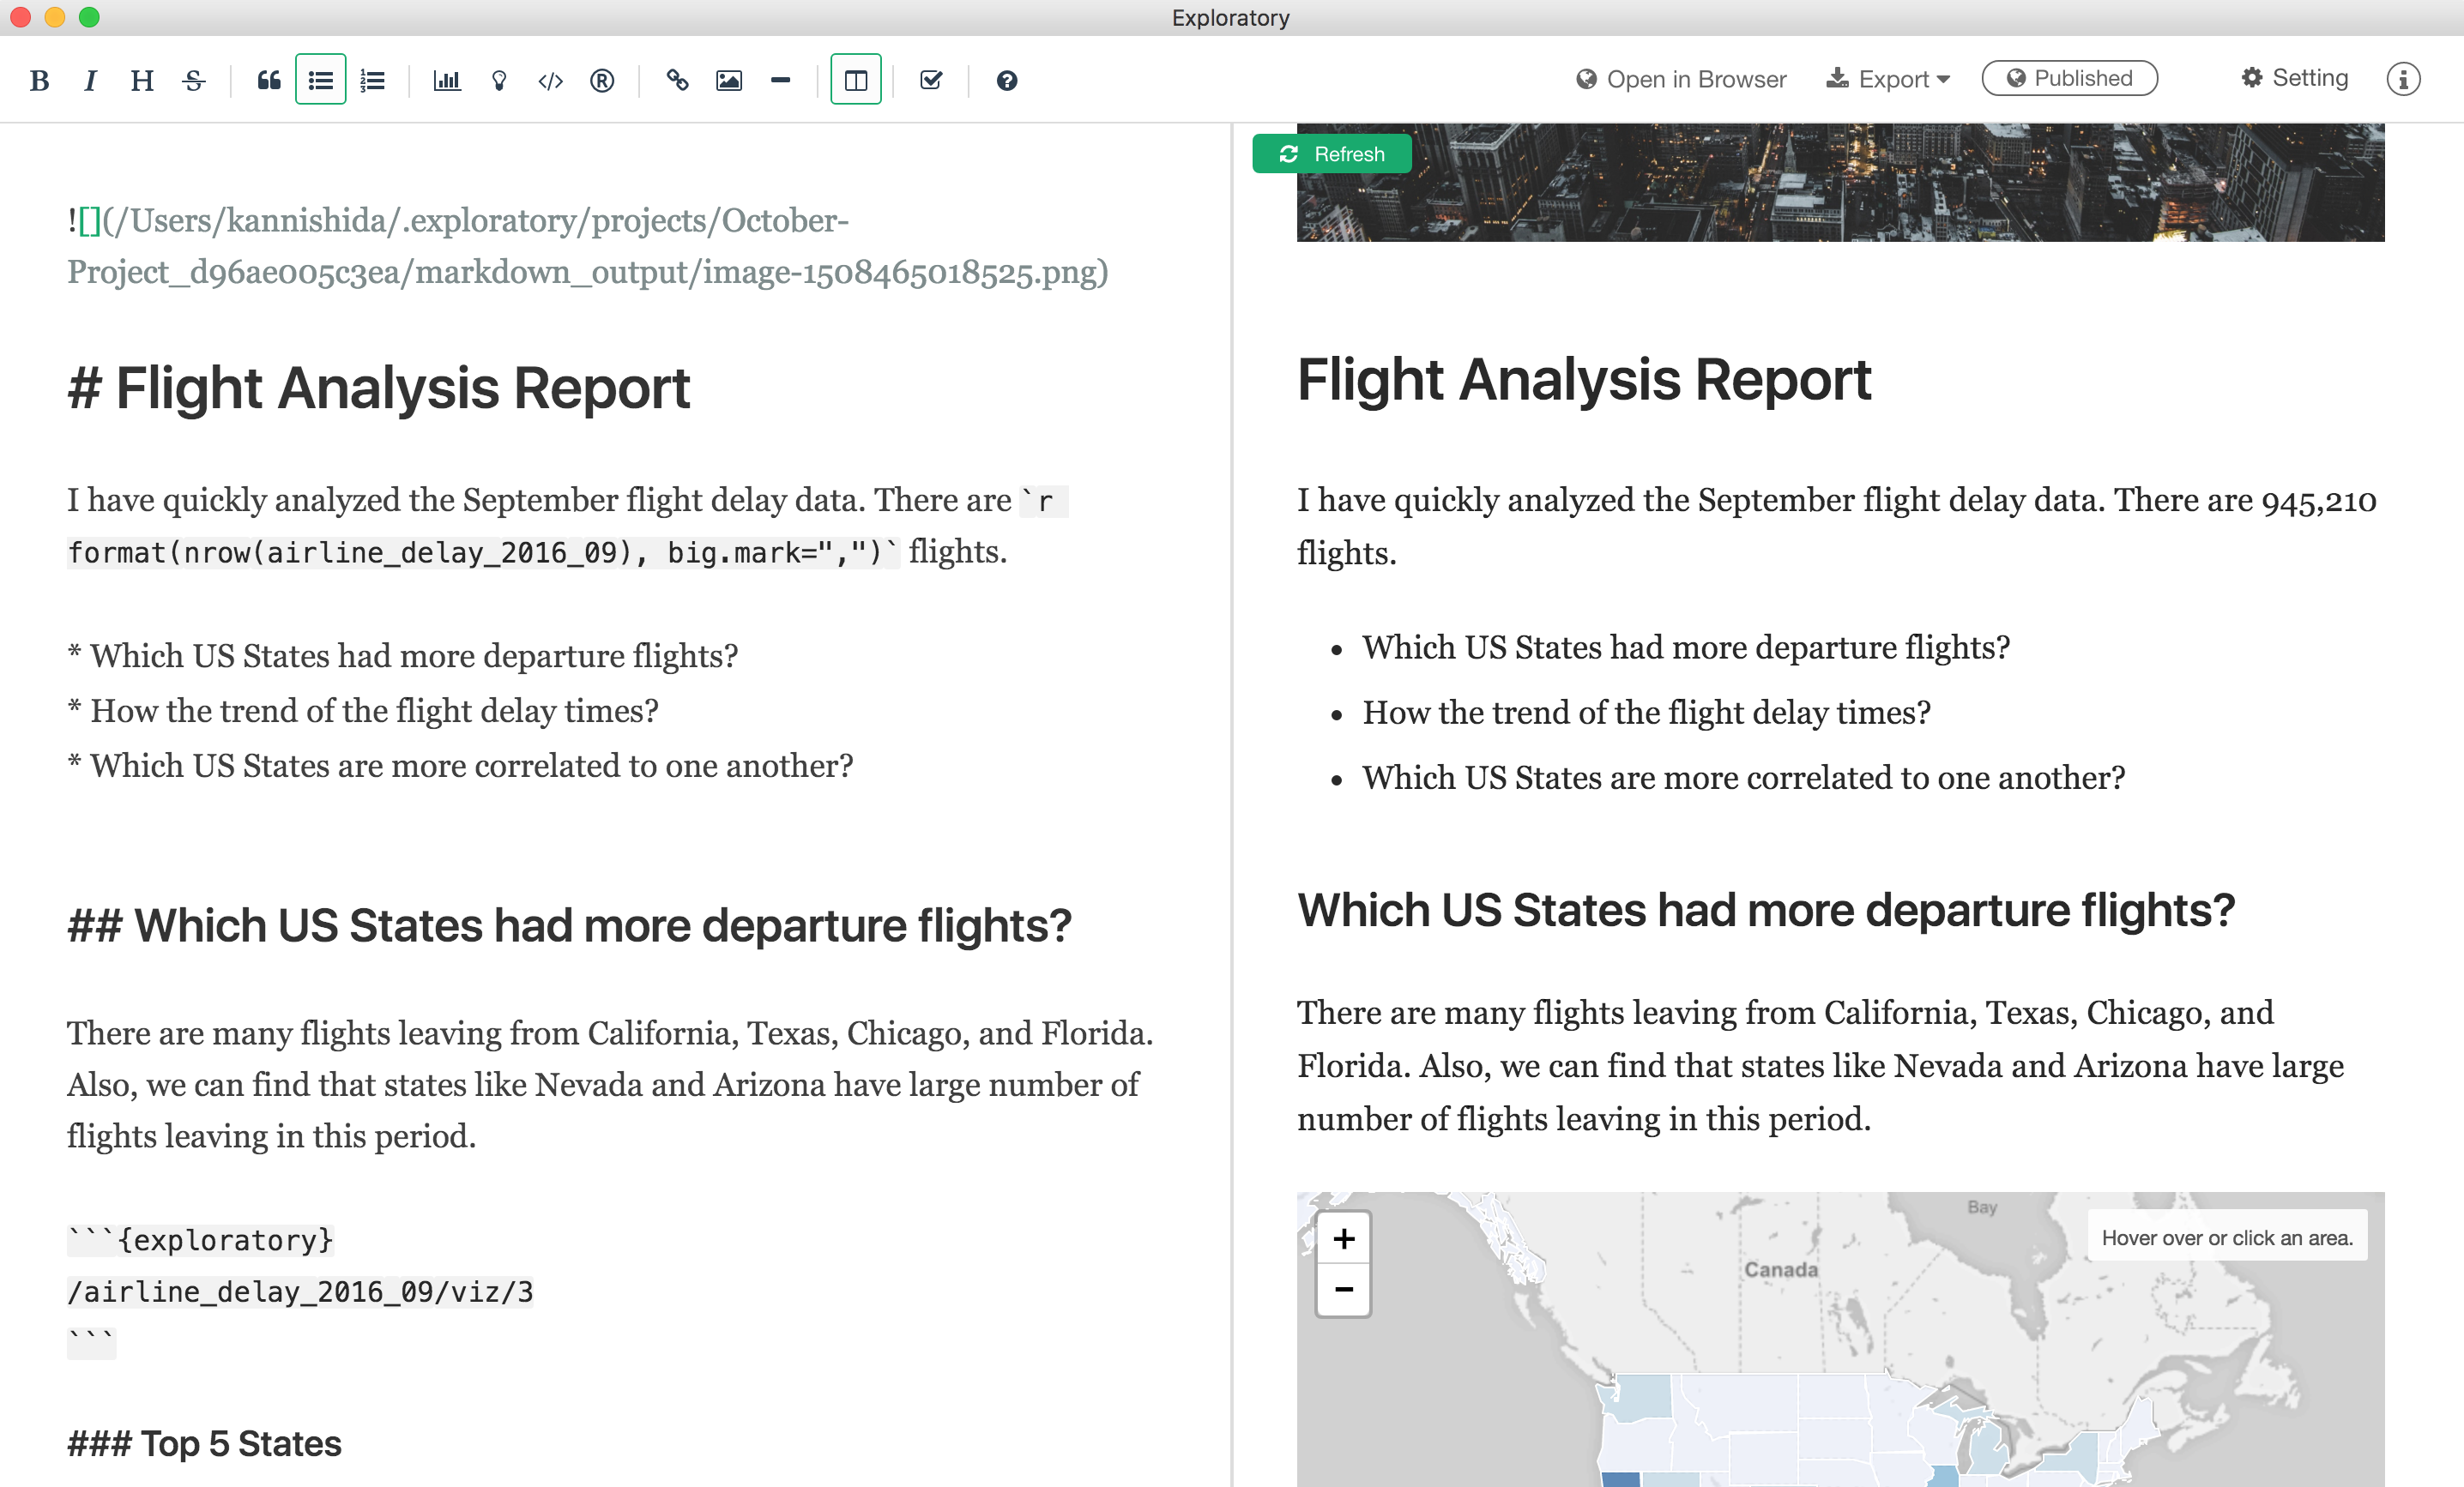Refresh the preview pane
This screenshot has width=2464, height=1487.
click(1332, 154)
